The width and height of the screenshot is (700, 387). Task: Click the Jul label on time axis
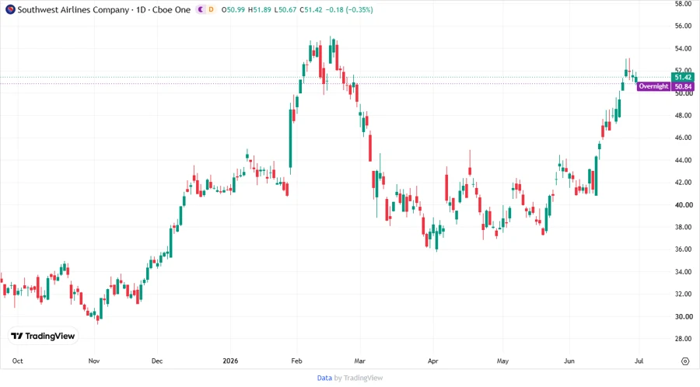pos(639,361)
